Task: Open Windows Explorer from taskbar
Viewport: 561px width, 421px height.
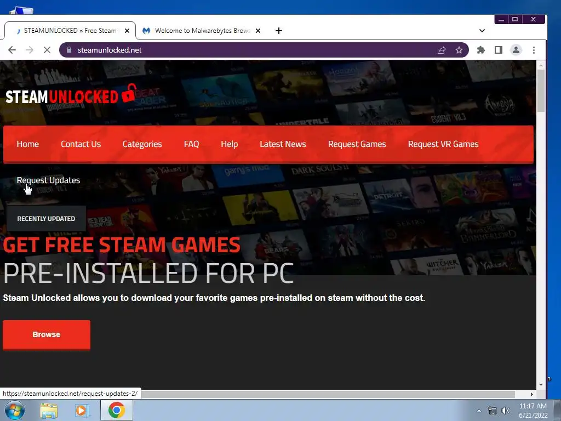Action: coord(49,411)
